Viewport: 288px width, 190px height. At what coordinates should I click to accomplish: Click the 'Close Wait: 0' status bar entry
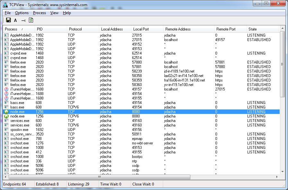point(143,184)
